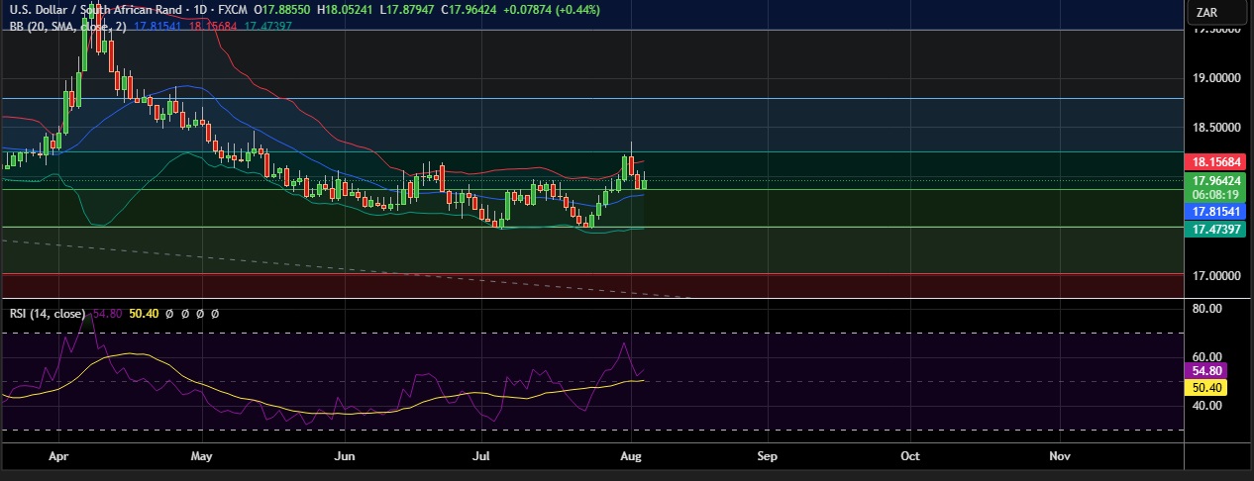Click the 18.50000 price axis level
This screenshot has height=481, width=1254.
(1217, 128)
